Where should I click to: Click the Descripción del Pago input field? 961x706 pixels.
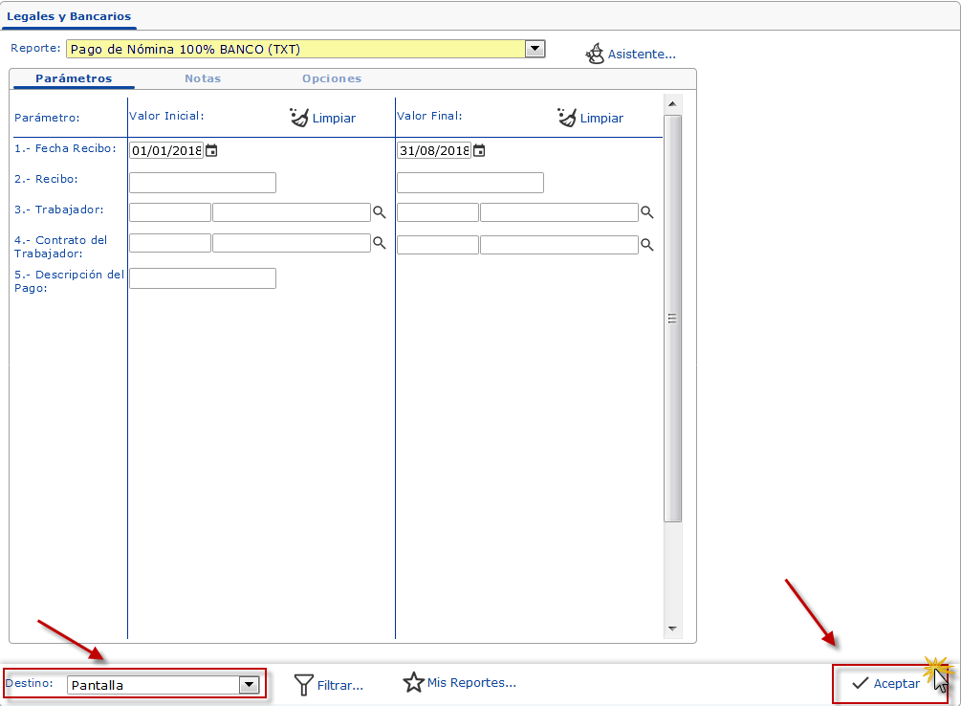[x=203, y=278]
